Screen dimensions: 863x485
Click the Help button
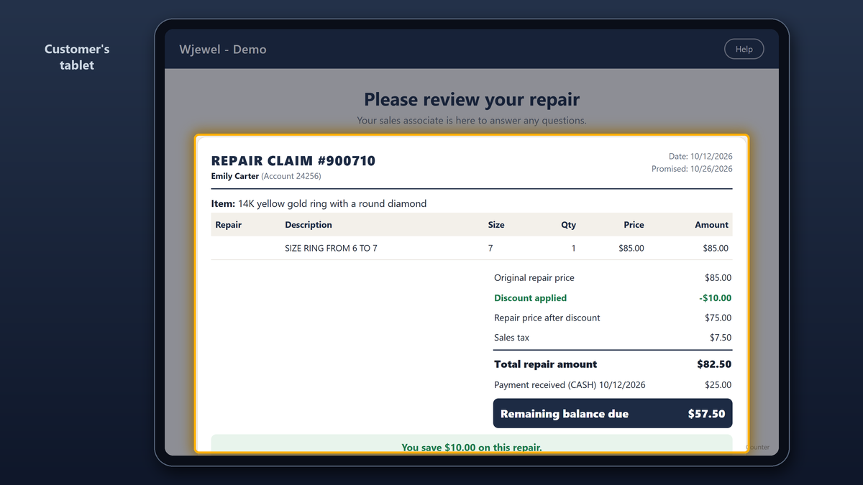click(744, 49)
